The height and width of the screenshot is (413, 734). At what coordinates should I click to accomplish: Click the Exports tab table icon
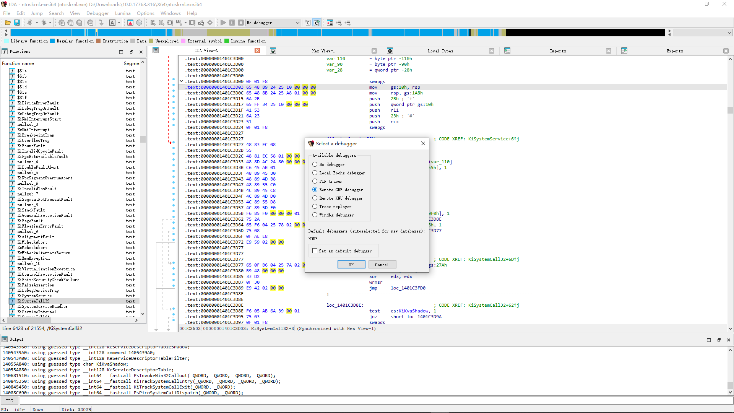click(x=624, y=51)
